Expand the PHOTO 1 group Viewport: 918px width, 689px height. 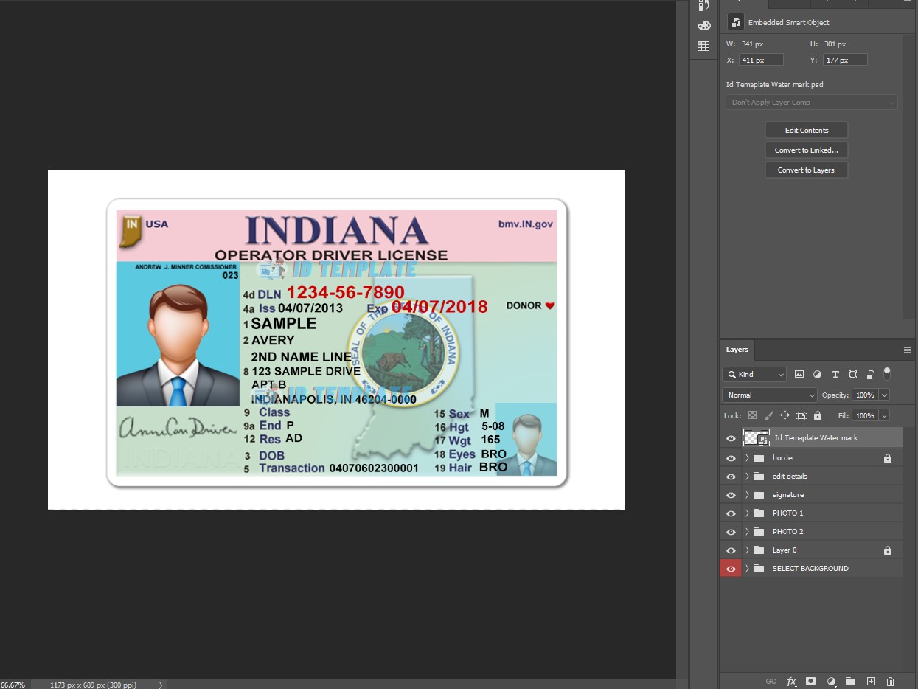tap(747, 513)
